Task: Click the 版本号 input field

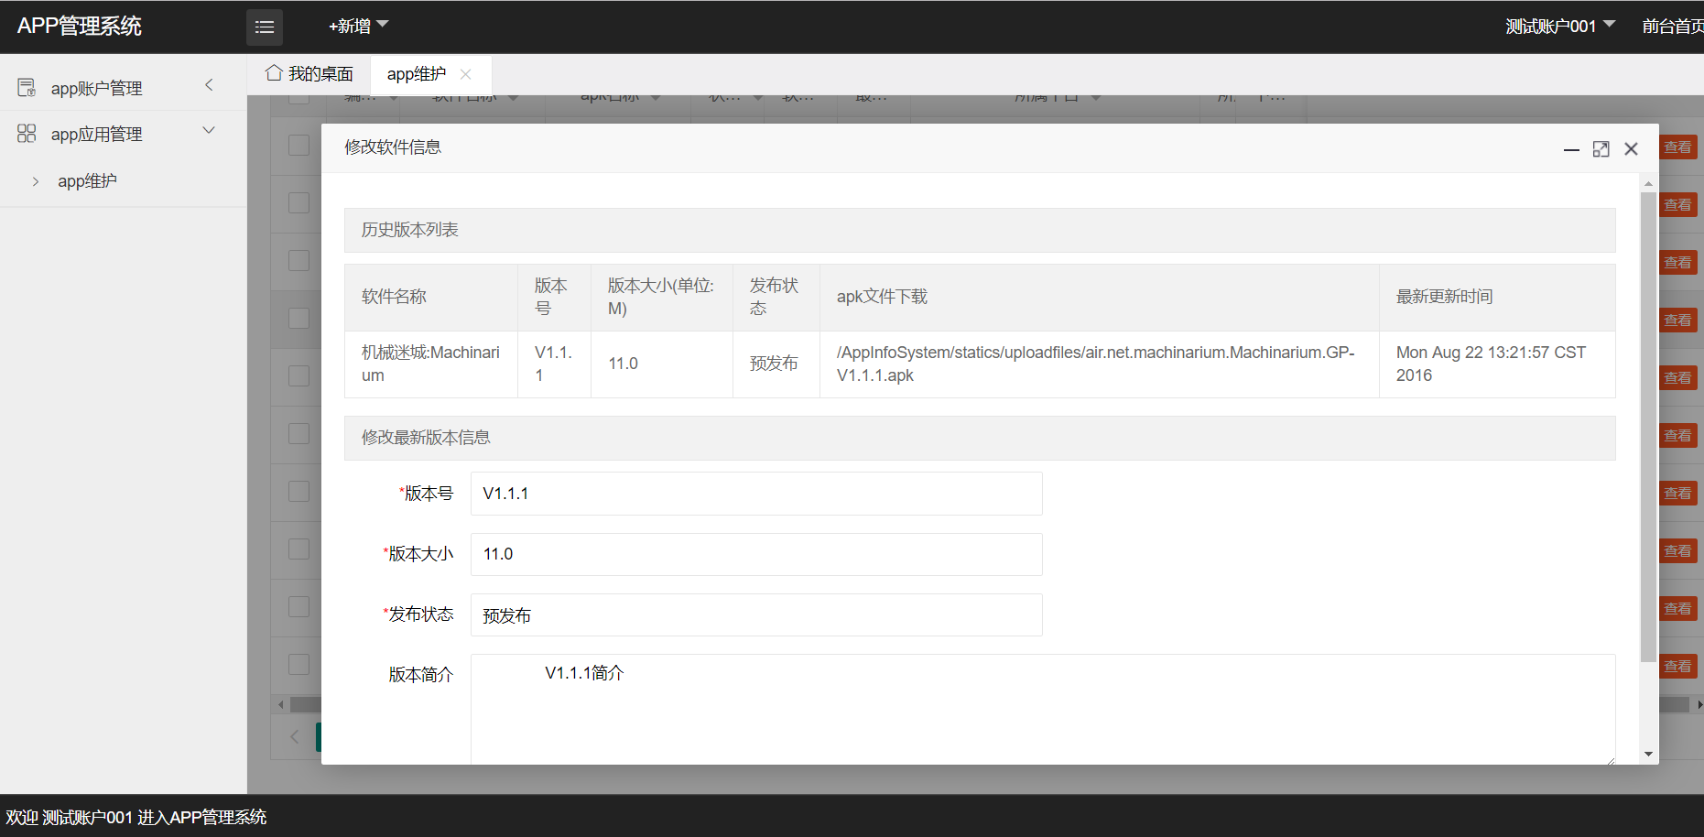Action: pos(756,494)
